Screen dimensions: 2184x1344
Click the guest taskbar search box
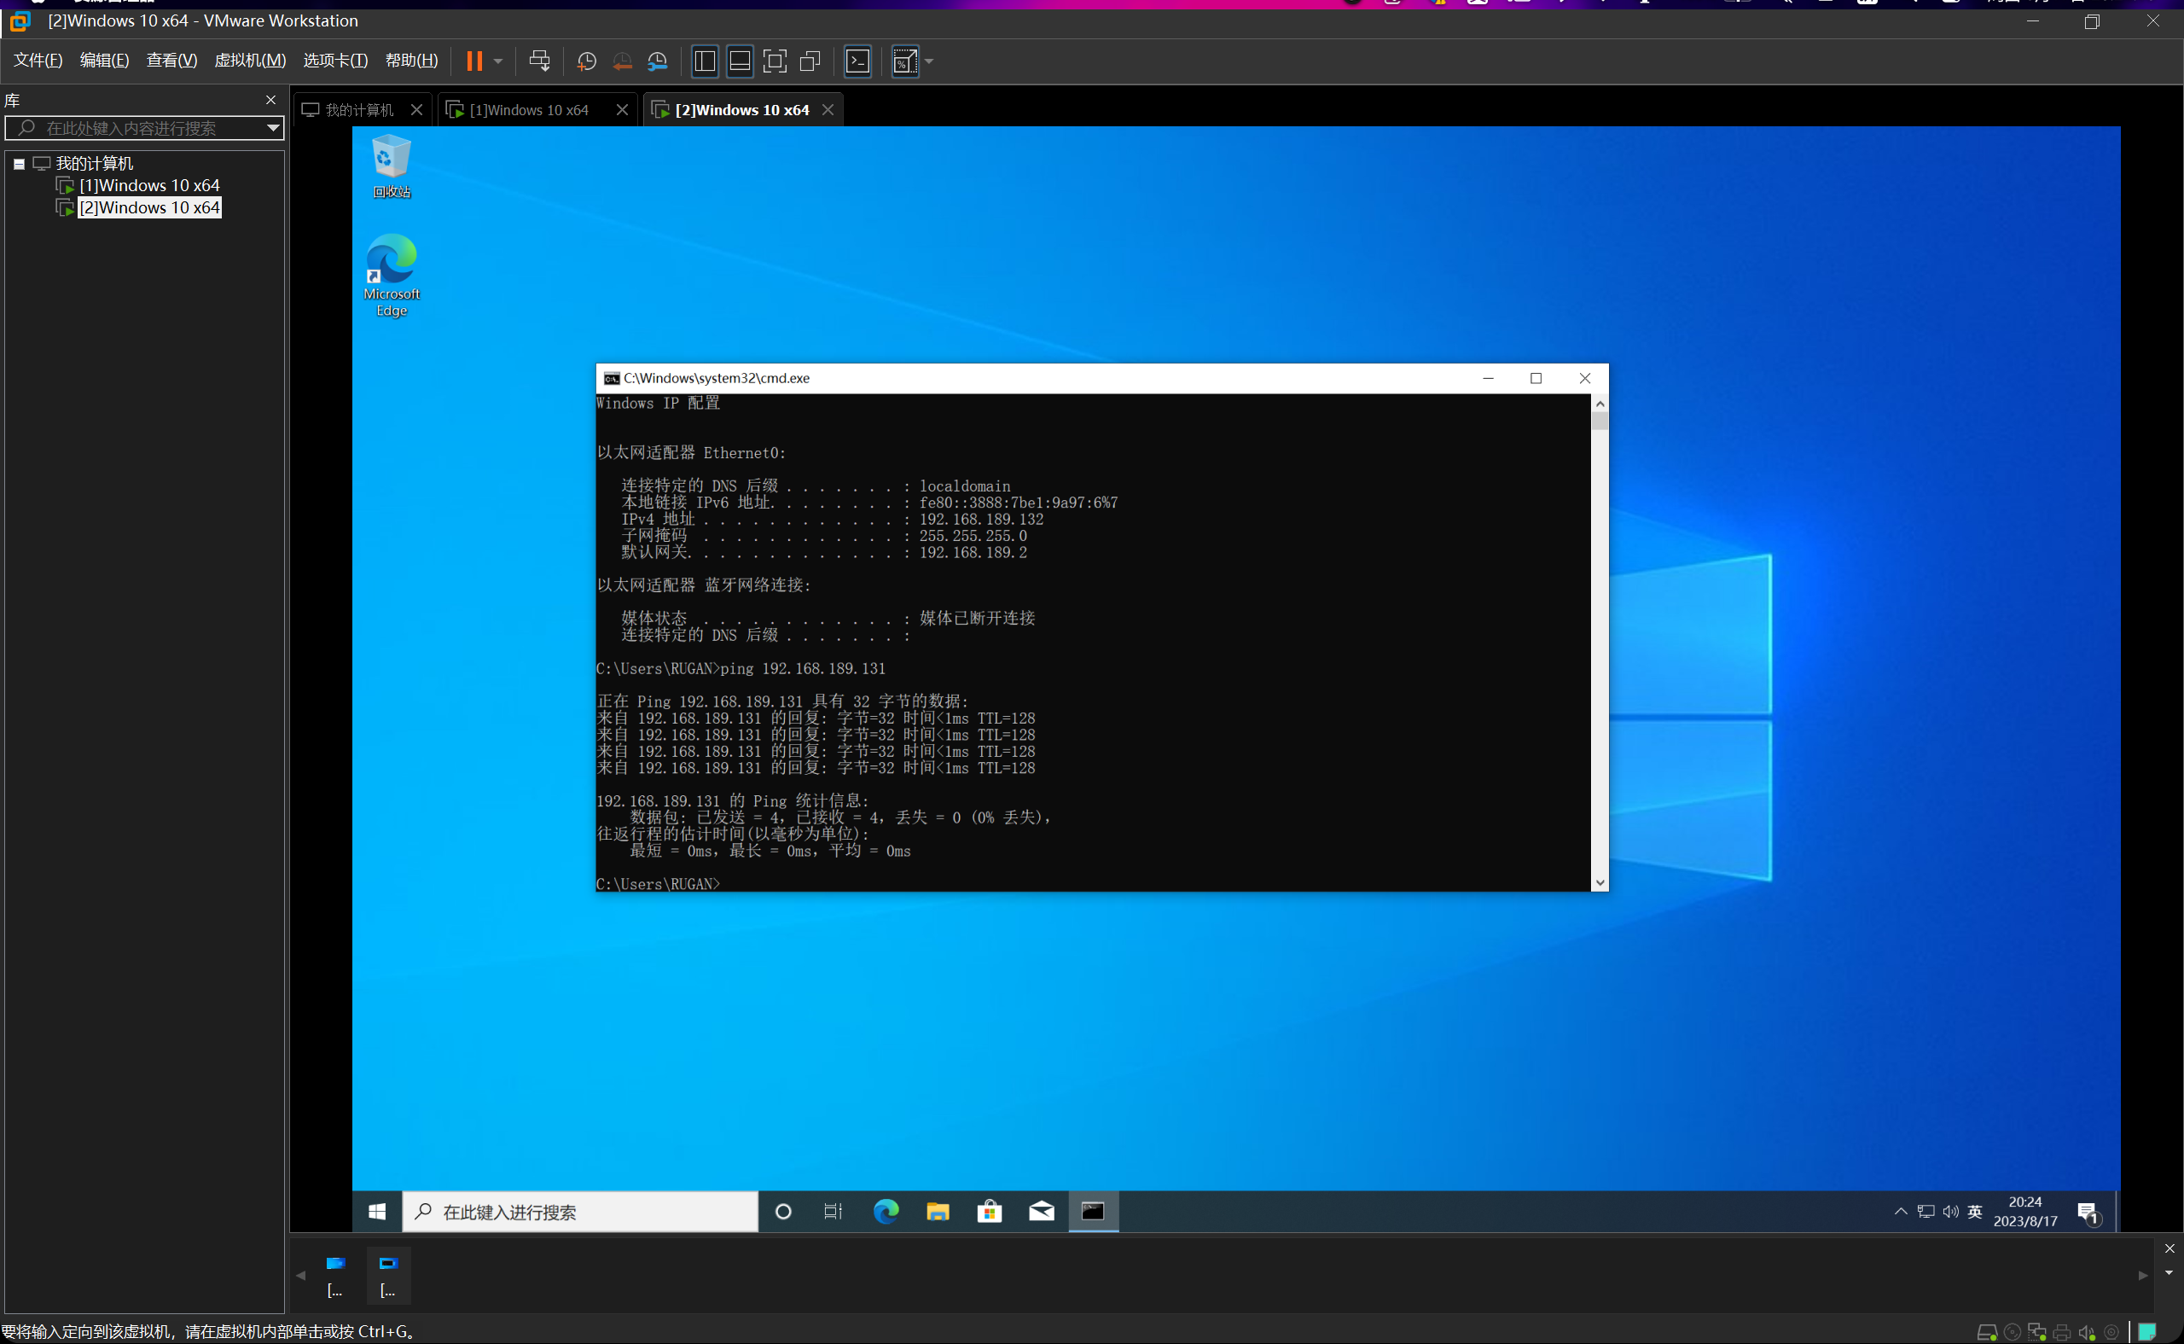pyautogui.click(x=580, y=1212)
